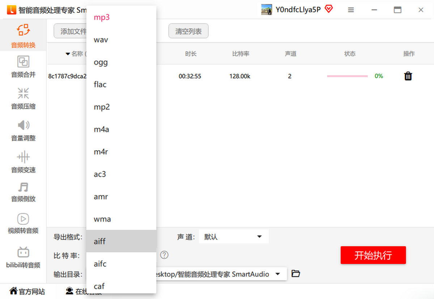
Task: Select Video to Audio (视频转音频) icon
Action: tap(23, 223)
